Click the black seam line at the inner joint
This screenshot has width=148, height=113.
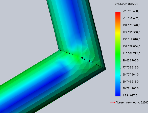(67, 53)
